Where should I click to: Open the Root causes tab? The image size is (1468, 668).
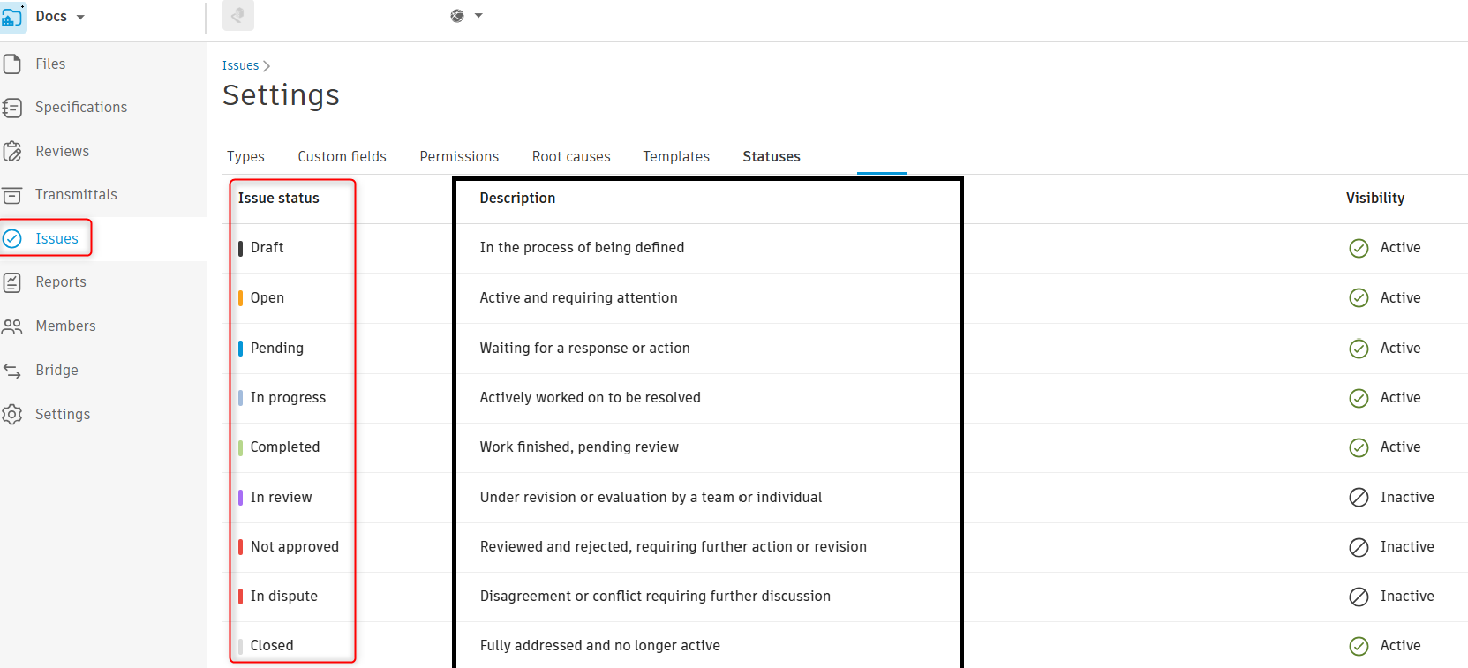click(x=570, y=156)
